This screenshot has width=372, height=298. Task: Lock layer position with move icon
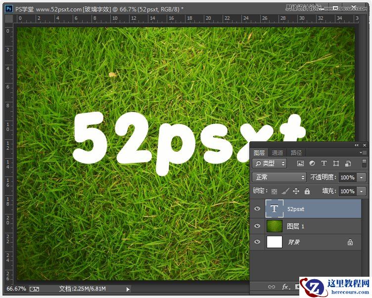(x=296, y=191)
